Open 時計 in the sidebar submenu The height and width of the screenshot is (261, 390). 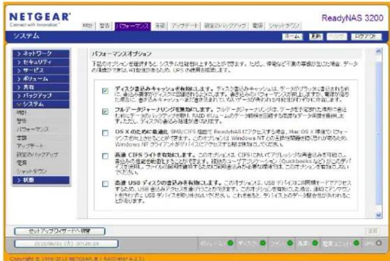pos(22,113)
